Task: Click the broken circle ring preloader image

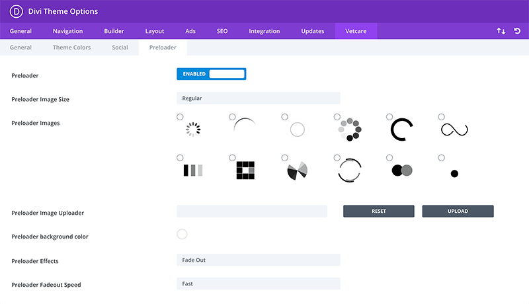Action: click(350, 171)
